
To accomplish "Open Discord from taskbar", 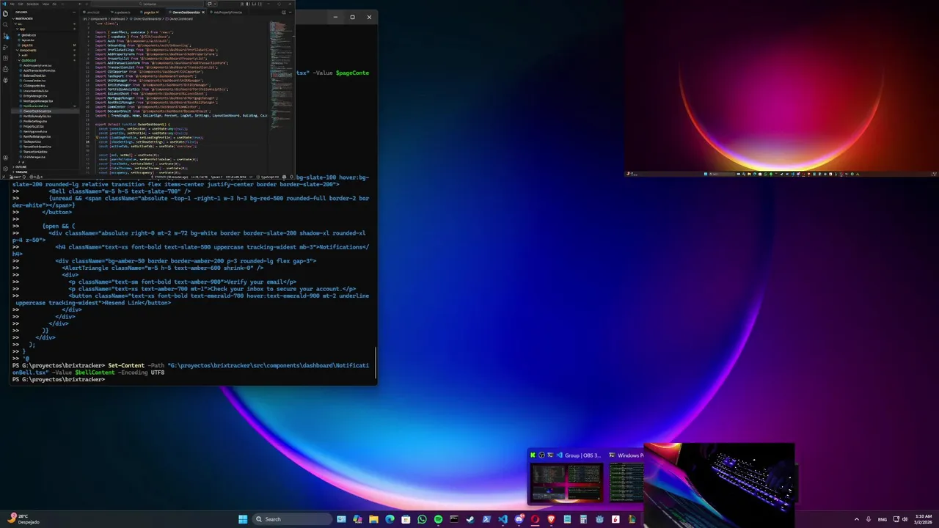I will 519,519.
